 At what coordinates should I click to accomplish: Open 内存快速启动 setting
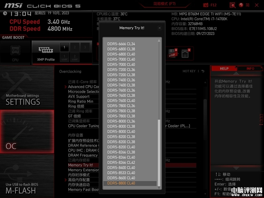(79, 185)
